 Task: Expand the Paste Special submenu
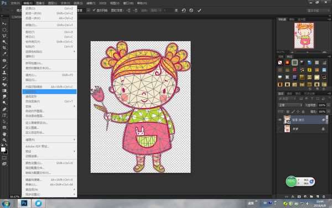tap(49, 52)
